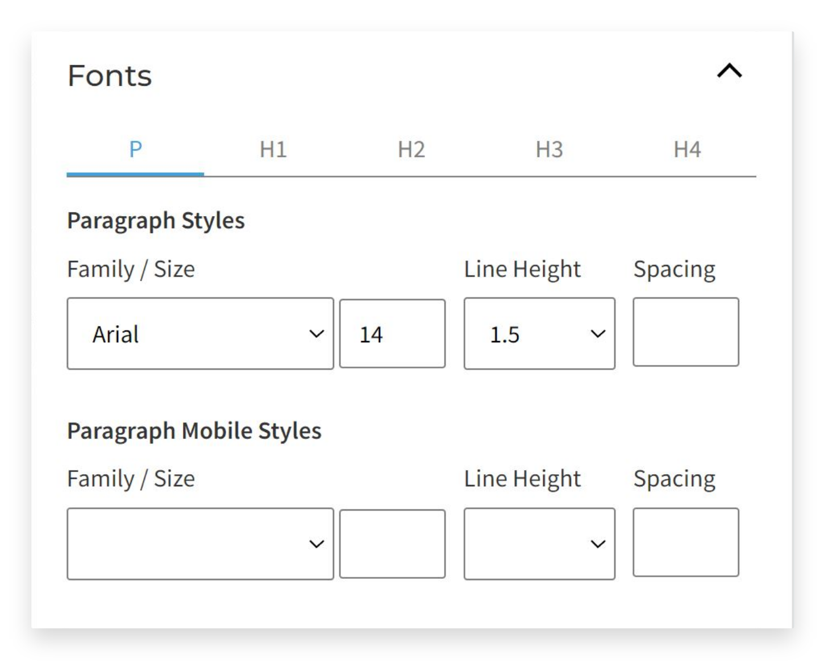
Task: Open the mobile Line Height dropdown
Action: [x=539, y=544]
